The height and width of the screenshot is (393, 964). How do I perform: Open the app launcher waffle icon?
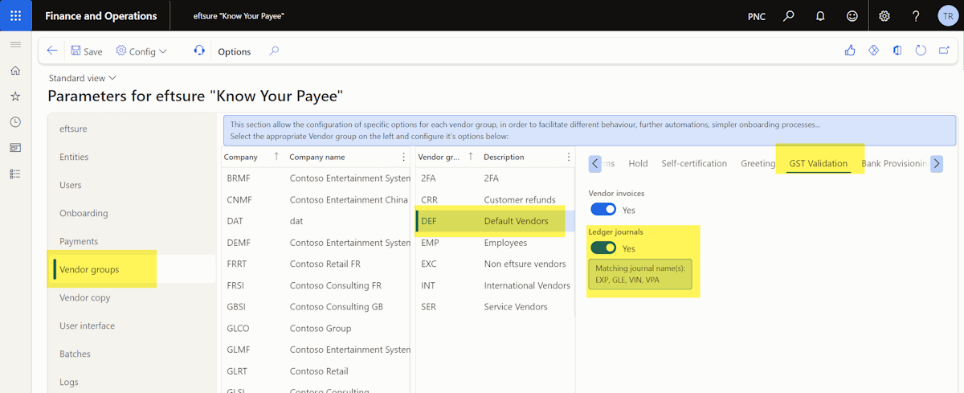point(15,15)
